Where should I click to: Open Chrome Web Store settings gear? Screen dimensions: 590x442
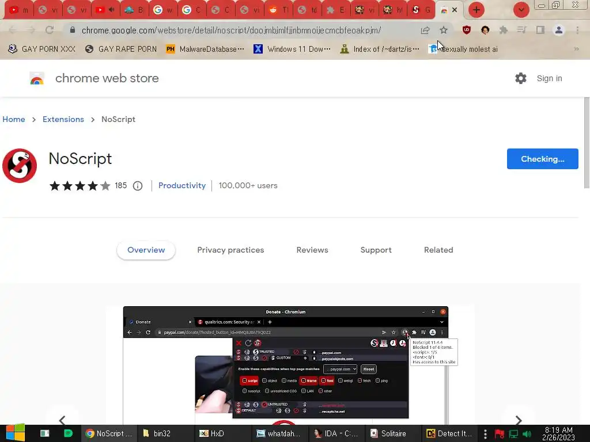coord(521,78)
